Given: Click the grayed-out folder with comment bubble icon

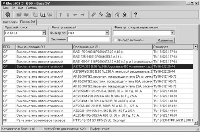Looking at the screenshot, I should 26,15.
